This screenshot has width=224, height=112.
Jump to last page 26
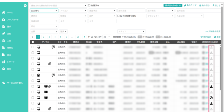(x=78, y=37)
